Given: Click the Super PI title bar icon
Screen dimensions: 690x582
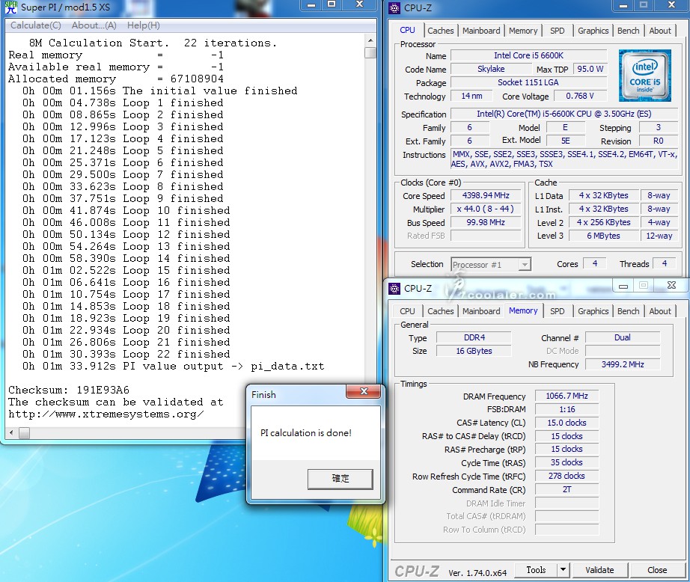Looking at the screenshot, I should [x=10, y=7].
